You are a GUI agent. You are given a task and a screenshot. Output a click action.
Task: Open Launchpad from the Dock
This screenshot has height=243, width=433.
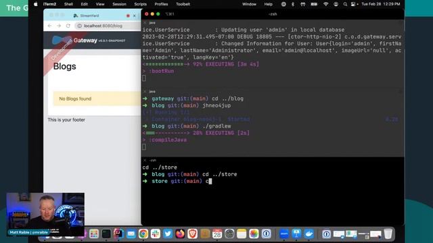pyautogui.click(x=94, y=234)
